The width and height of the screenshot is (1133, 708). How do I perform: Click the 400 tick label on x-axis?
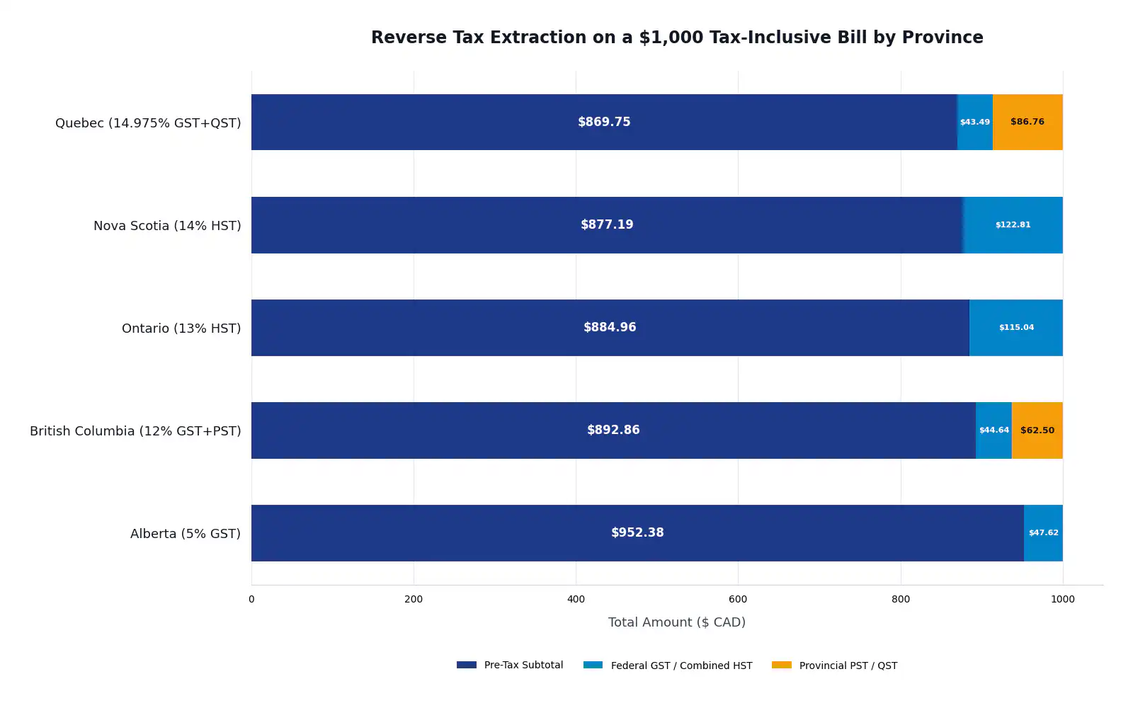pos(576,599)
